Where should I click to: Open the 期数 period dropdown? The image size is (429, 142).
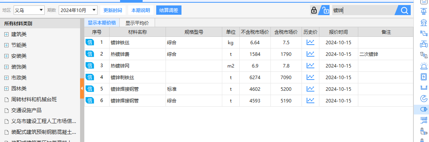click(x=78, y=10)
